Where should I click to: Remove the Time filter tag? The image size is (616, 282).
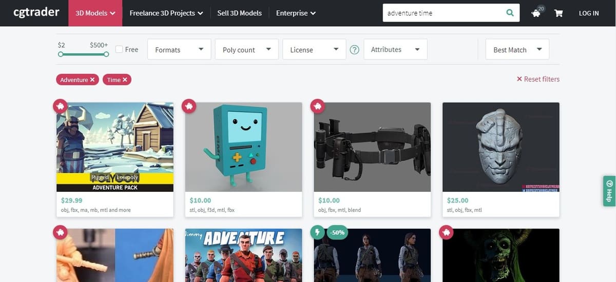pyautogui.click(x=125, y=79)
